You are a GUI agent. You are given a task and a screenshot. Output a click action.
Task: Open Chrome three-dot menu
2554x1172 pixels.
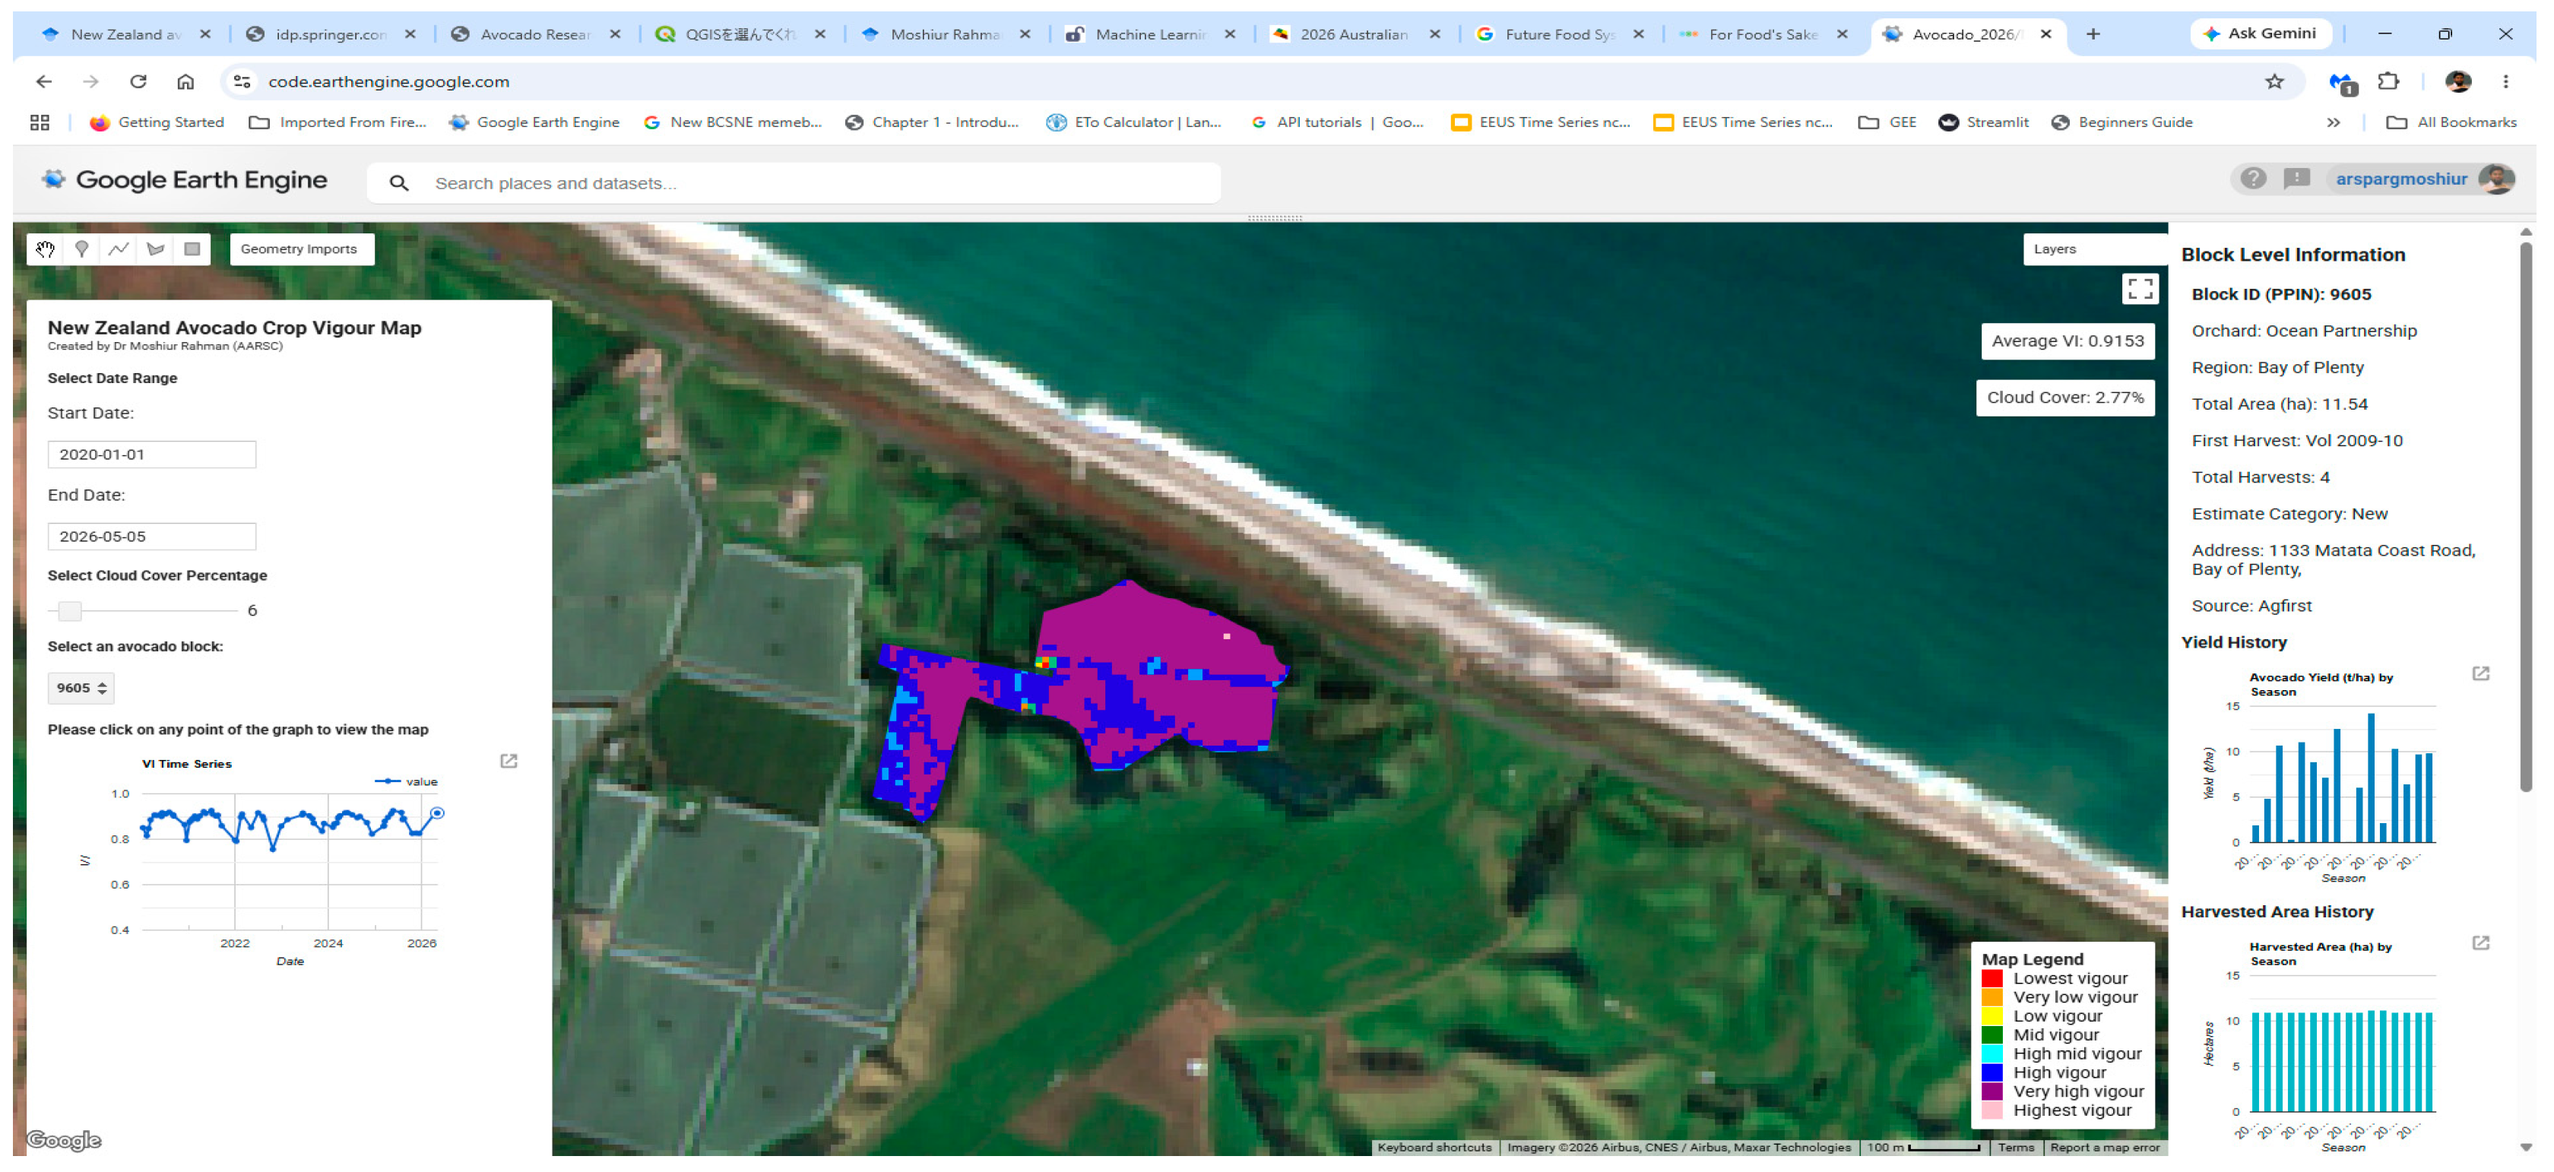click(2505, 81)
